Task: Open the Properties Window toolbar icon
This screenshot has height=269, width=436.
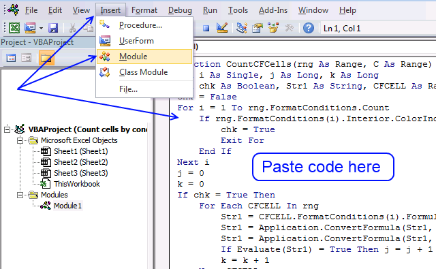Action: tap(258, 28)
